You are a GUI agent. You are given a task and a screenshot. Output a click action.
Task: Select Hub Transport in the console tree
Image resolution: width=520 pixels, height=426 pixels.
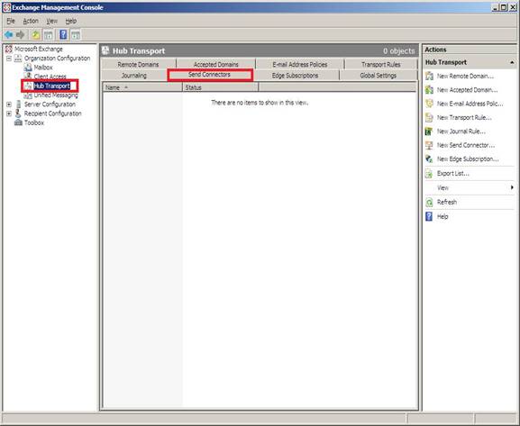coord(51,86)
